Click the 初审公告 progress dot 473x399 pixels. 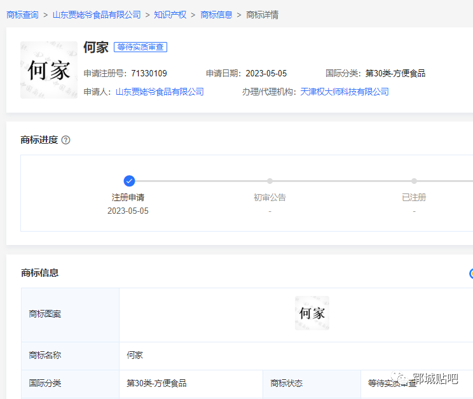270,181
